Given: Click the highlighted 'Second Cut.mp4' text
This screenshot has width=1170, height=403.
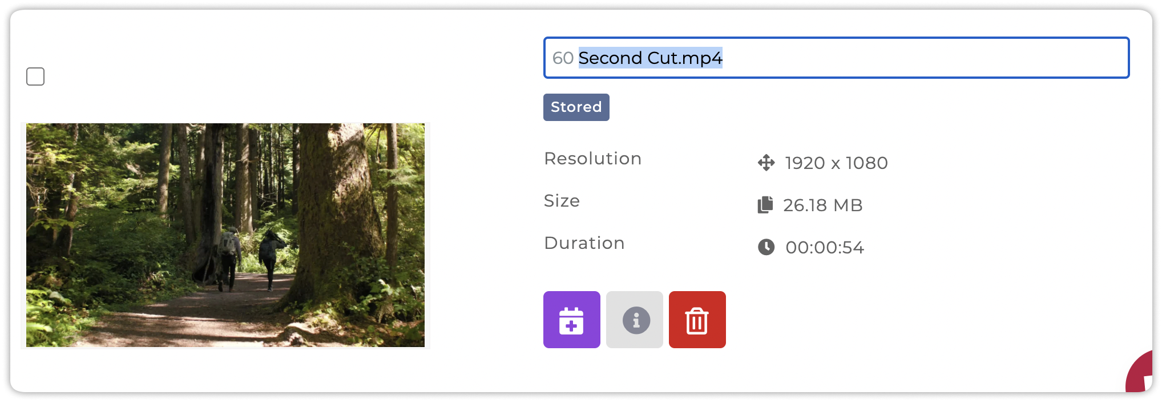Looking at the screenshot, I should tap(651, 58).
